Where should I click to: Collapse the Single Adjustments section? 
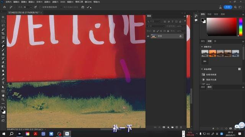[x=202, y=69]
